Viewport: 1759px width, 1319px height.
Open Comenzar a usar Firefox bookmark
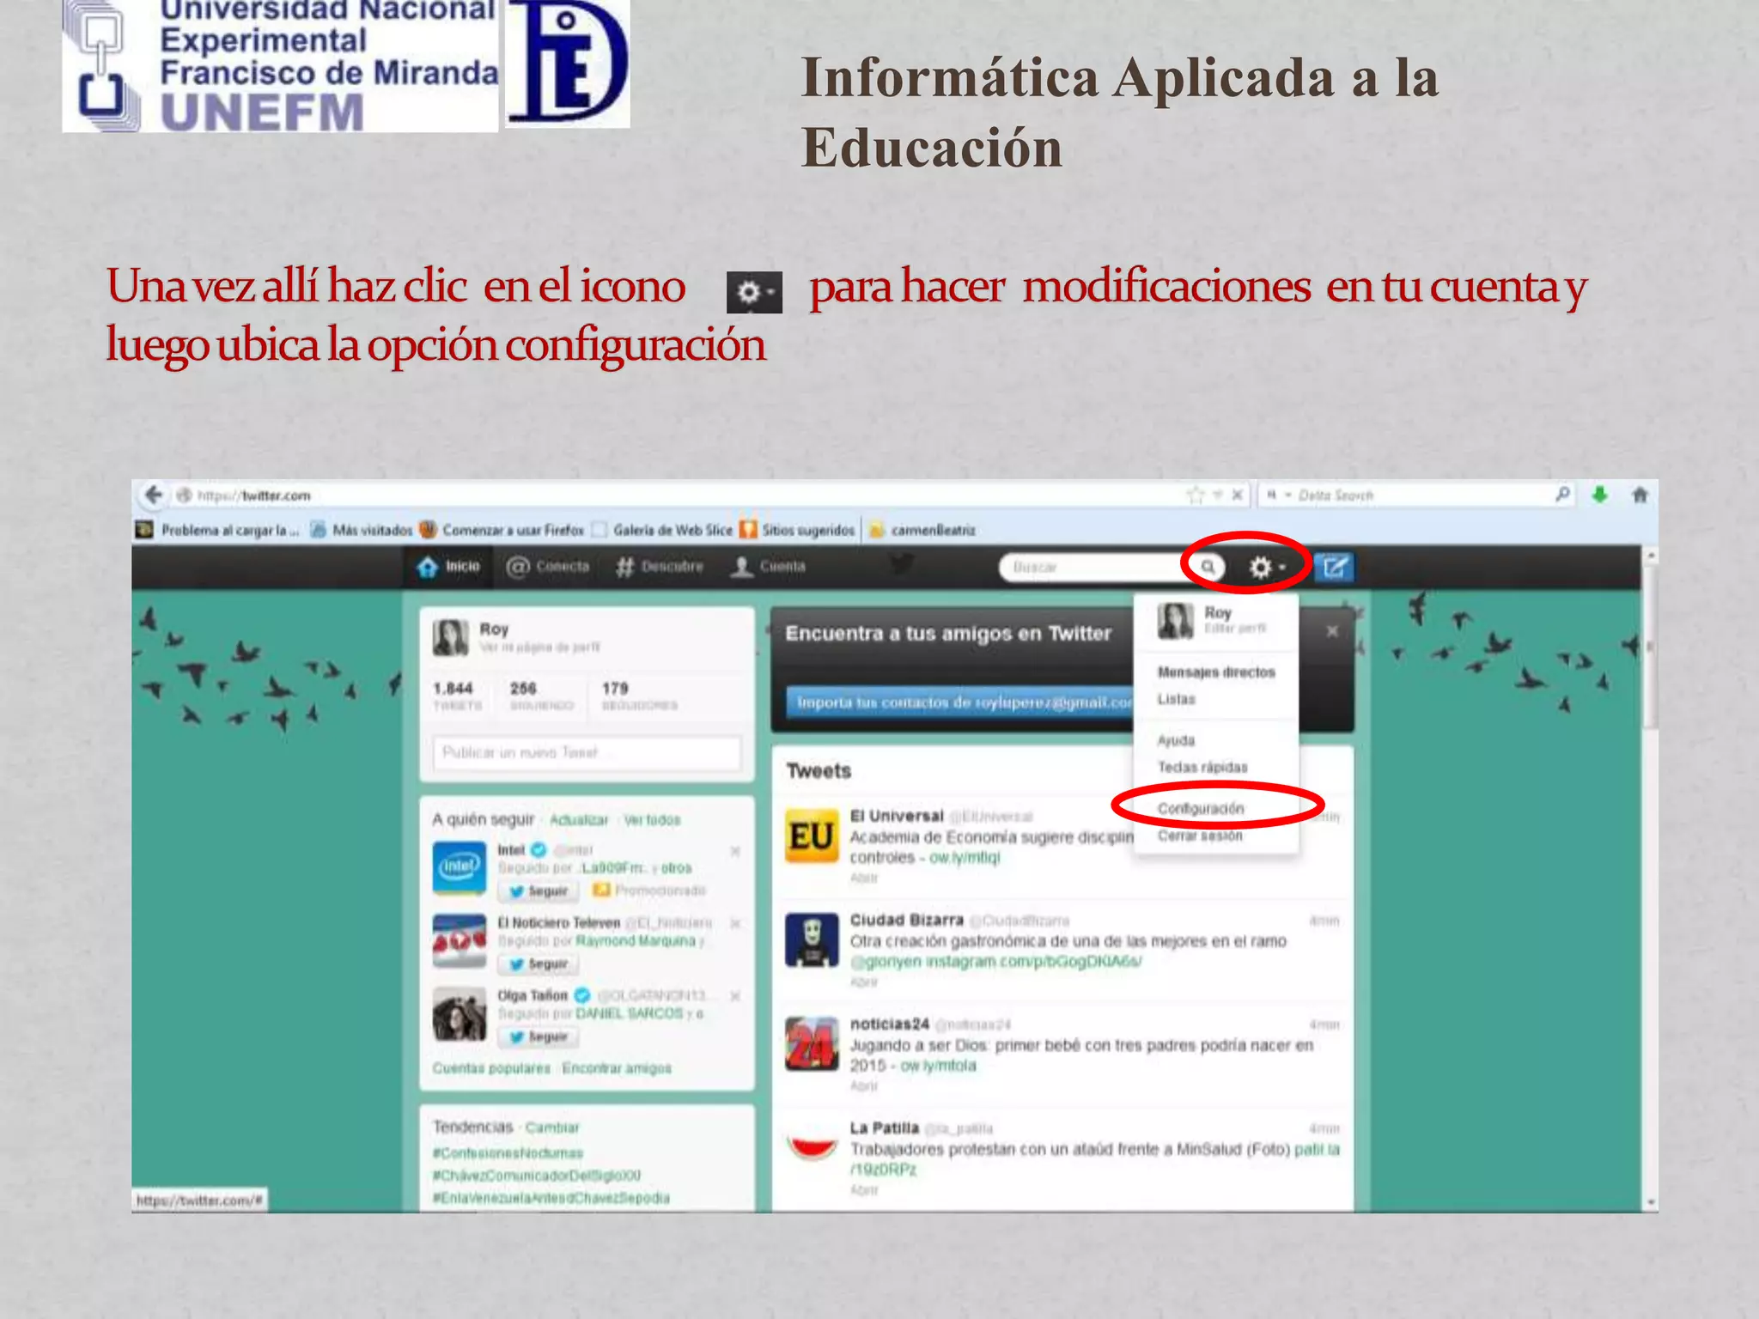click(502, 530)
